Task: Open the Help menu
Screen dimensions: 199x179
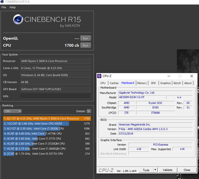Action: [x=12, y=7]
